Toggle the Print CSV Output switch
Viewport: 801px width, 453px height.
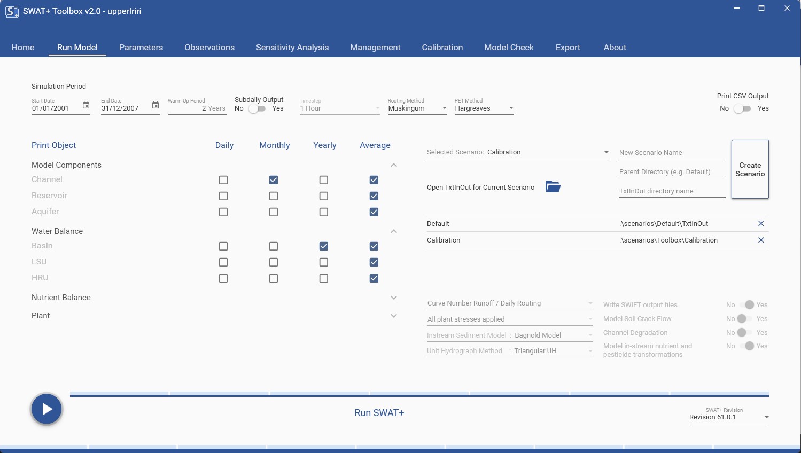pos(742,108)
